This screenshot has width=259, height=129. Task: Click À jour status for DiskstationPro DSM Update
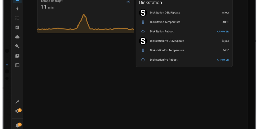[x=226, y=41]
